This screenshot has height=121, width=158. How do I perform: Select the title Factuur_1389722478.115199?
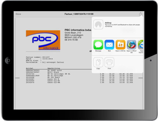79,14
